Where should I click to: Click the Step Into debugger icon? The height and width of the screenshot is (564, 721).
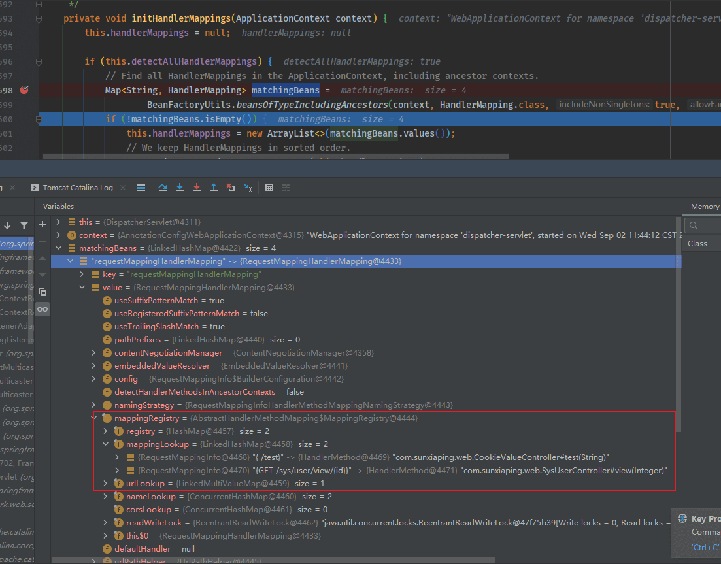click(x=180, y=188)
